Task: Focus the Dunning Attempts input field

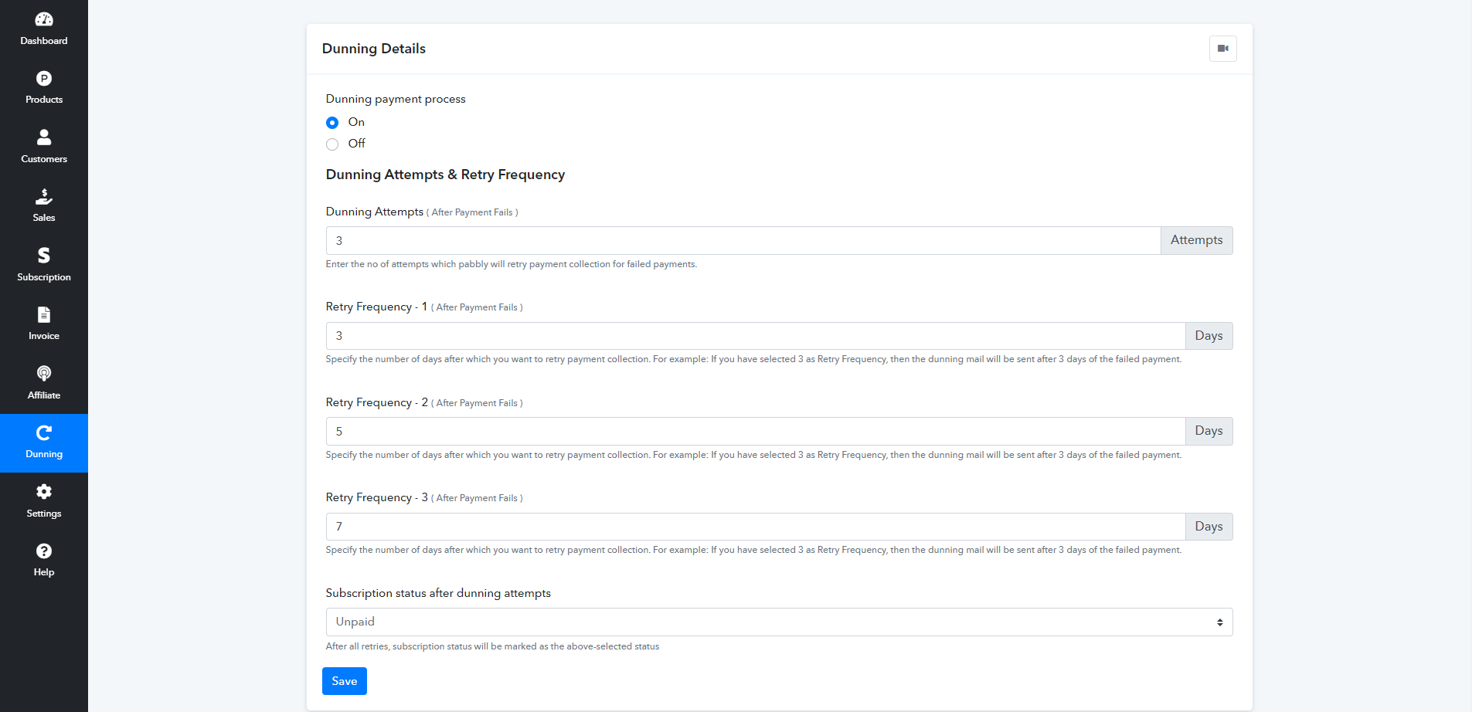Action: (743, 241)
